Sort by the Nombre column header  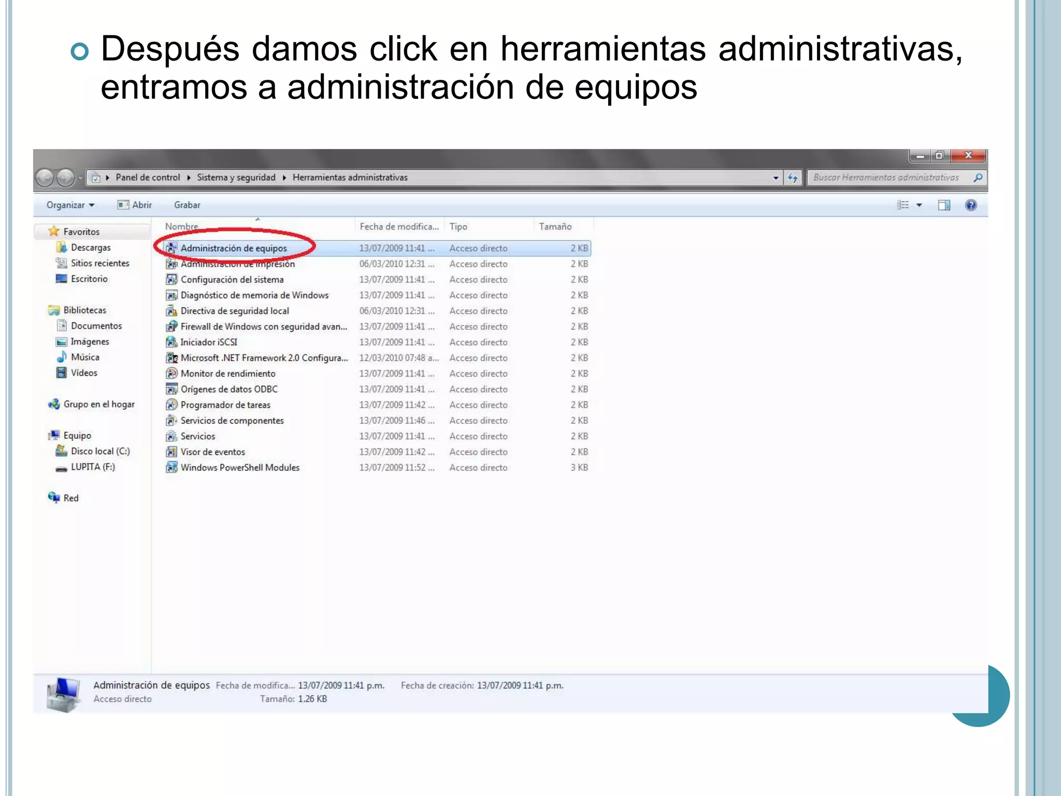[x=181, y=226]
